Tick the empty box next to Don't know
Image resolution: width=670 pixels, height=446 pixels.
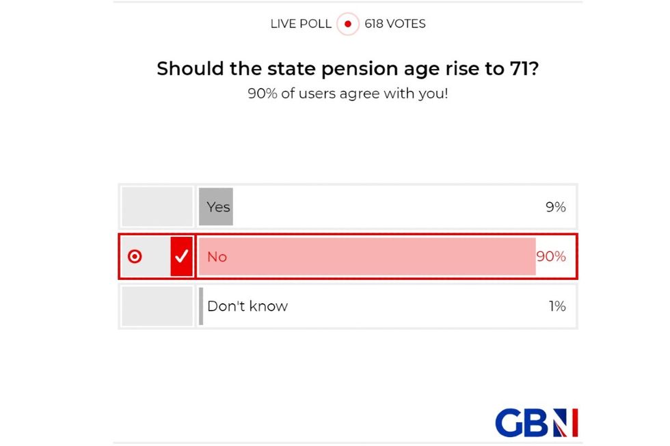click(157, 306)
